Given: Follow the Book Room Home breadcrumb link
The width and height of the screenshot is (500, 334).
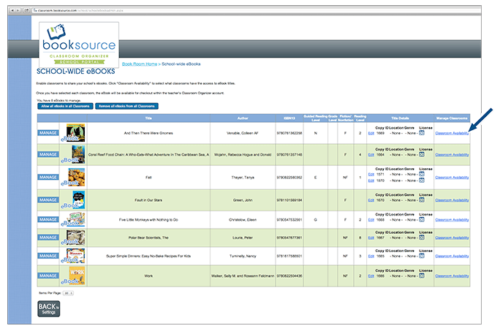Looking at the screenshot, I should (x=140, y=64).
